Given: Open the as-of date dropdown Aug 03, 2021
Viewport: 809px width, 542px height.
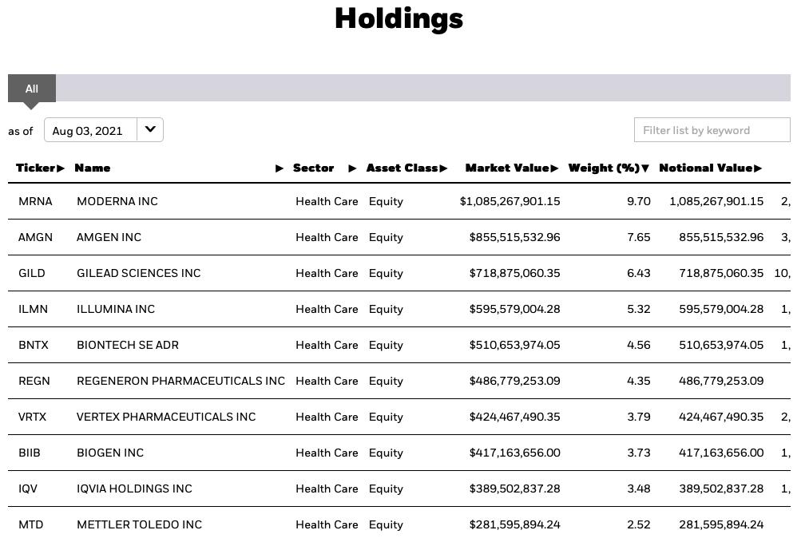Looking at the screenshot, I should [104, 130].
